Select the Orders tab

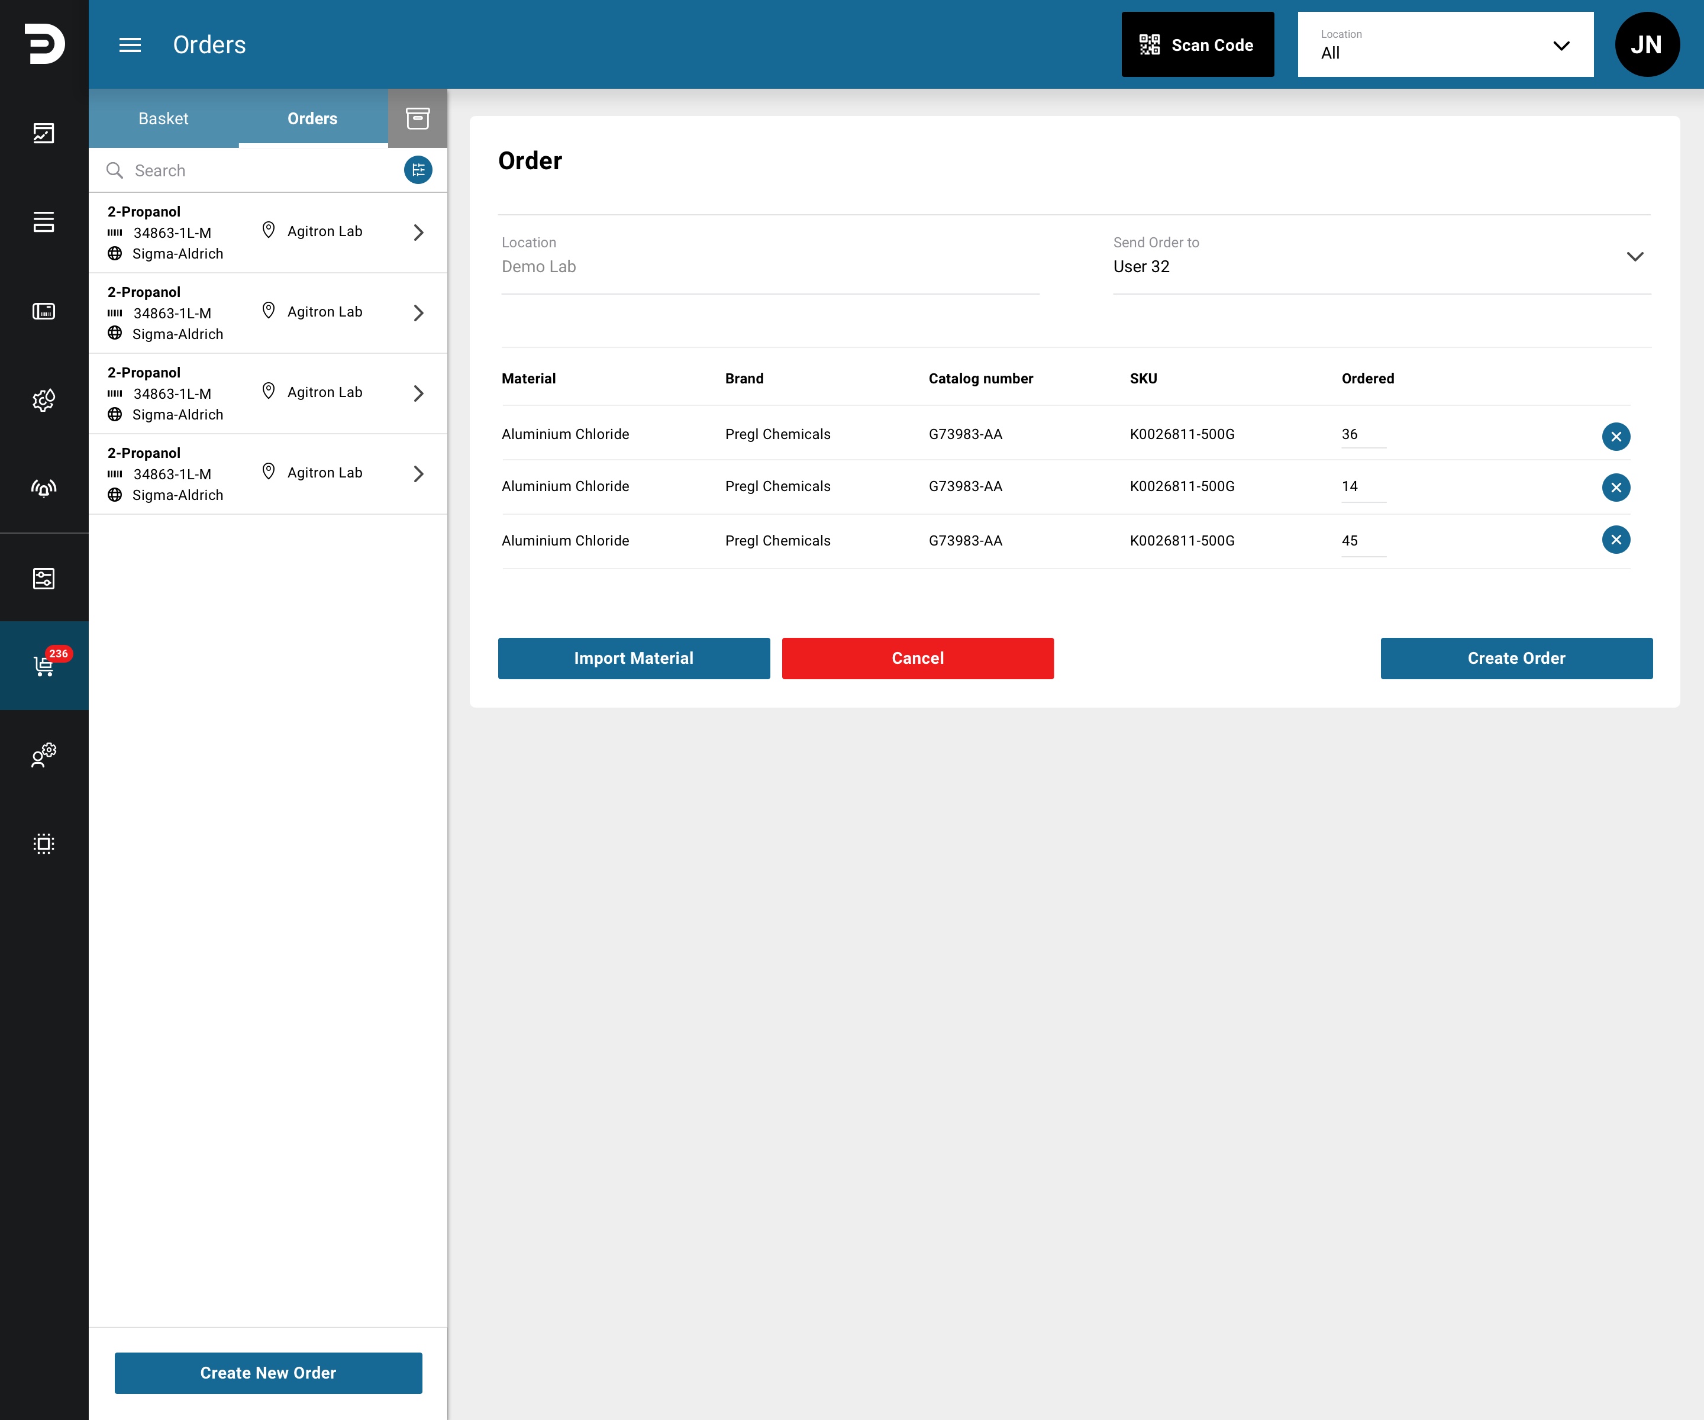[312, 118]
